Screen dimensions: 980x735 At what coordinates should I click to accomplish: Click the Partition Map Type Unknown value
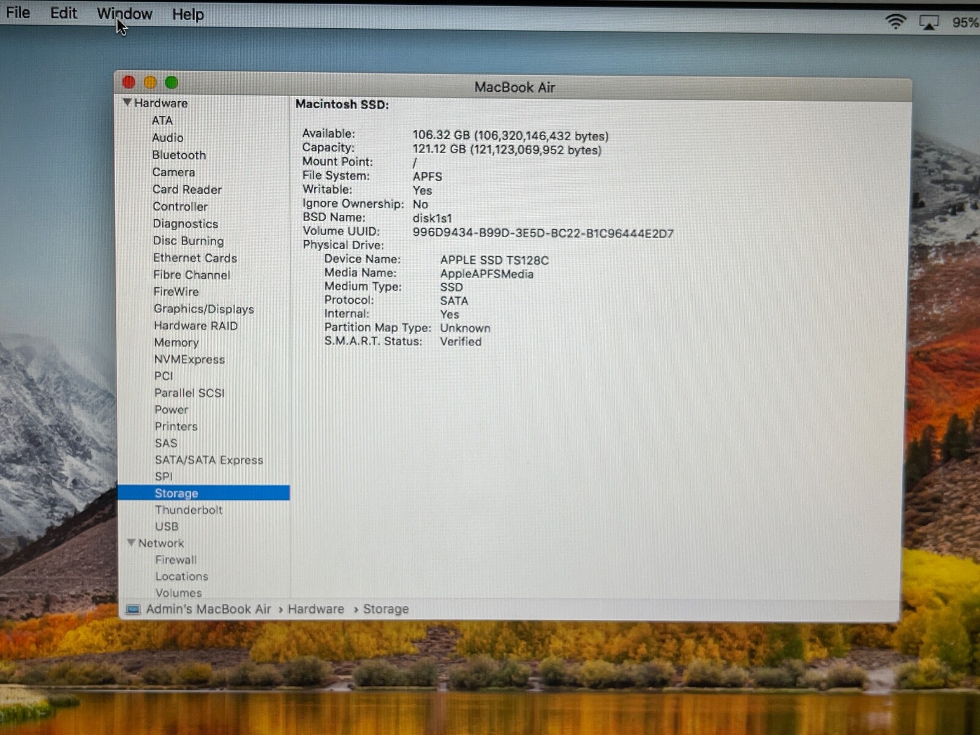pos(465,328)
